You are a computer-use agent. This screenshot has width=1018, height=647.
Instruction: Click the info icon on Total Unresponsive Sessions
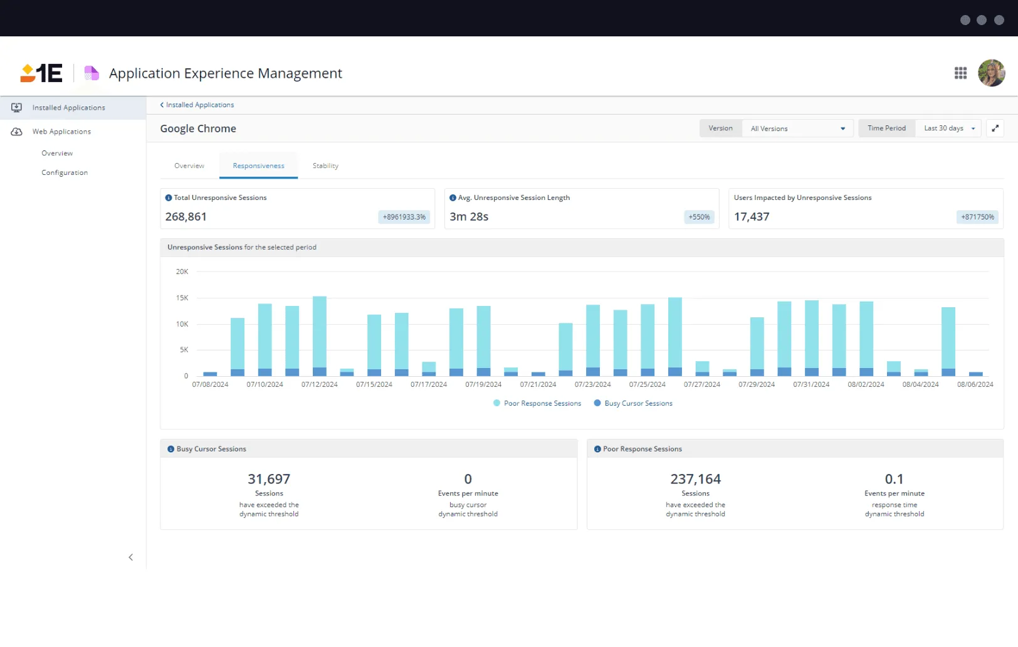tap(168, 197)
